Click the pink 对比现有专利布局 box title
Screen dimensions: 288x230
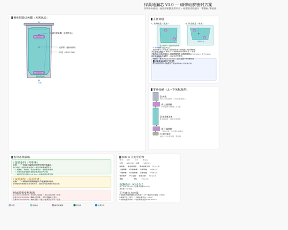click(24, 193)
